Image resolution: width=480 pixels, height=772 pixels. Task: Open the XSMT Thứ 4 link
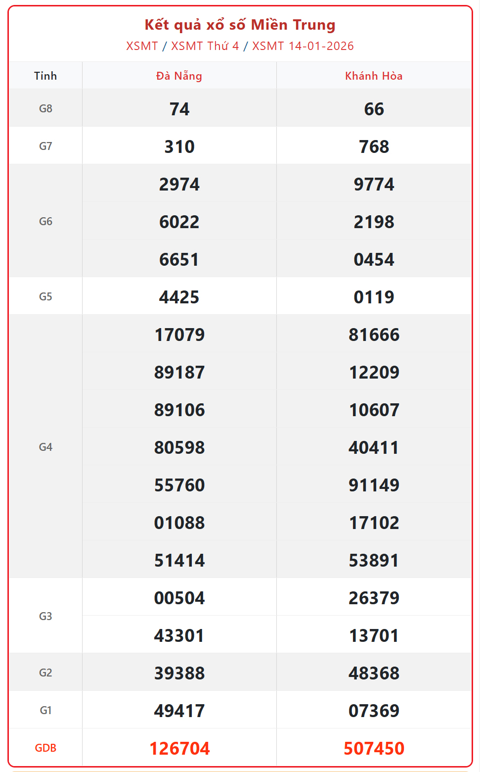pos(205,46)
